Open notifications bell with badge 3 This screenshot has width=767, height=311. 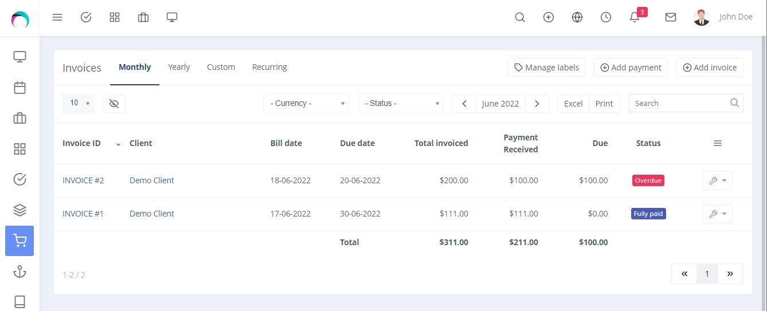point(635,17)
